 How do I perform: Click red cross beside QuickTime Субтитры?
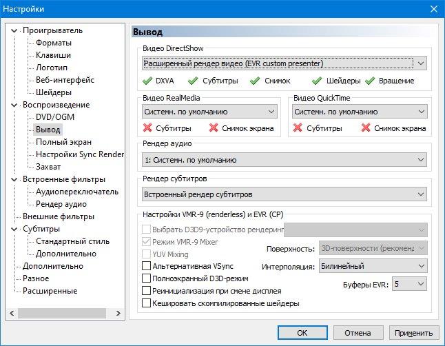298,128
